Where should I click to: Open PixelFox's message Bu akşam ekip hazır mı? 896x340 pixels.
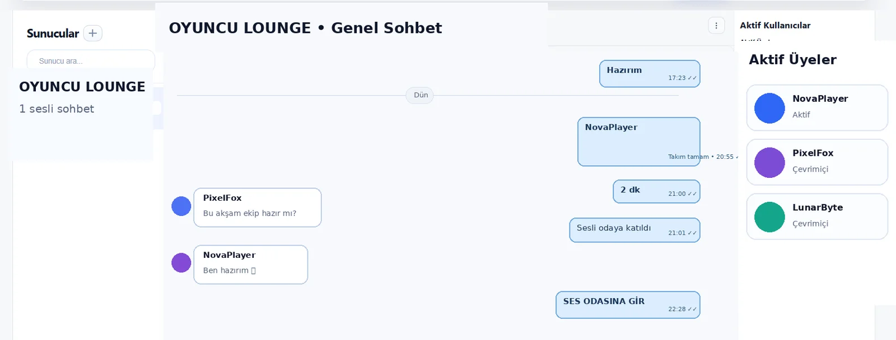click(x=258, y=207)
